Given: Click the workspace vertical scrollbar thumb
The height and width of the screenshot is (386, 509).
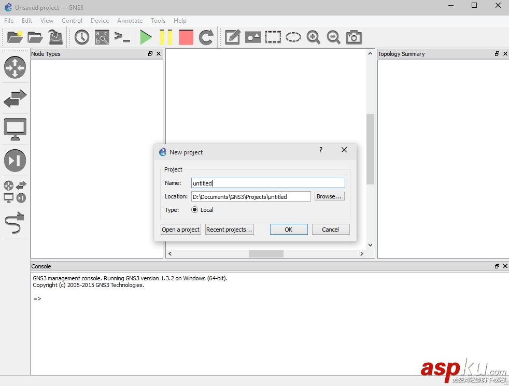Looking at the screenshot, I should [370, 149].
